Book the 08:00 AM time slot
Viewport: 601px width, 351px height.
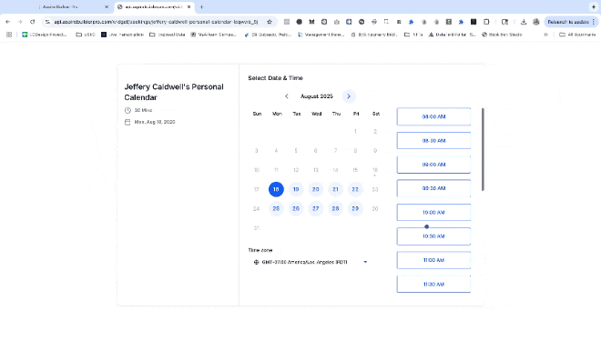point(433,116)
